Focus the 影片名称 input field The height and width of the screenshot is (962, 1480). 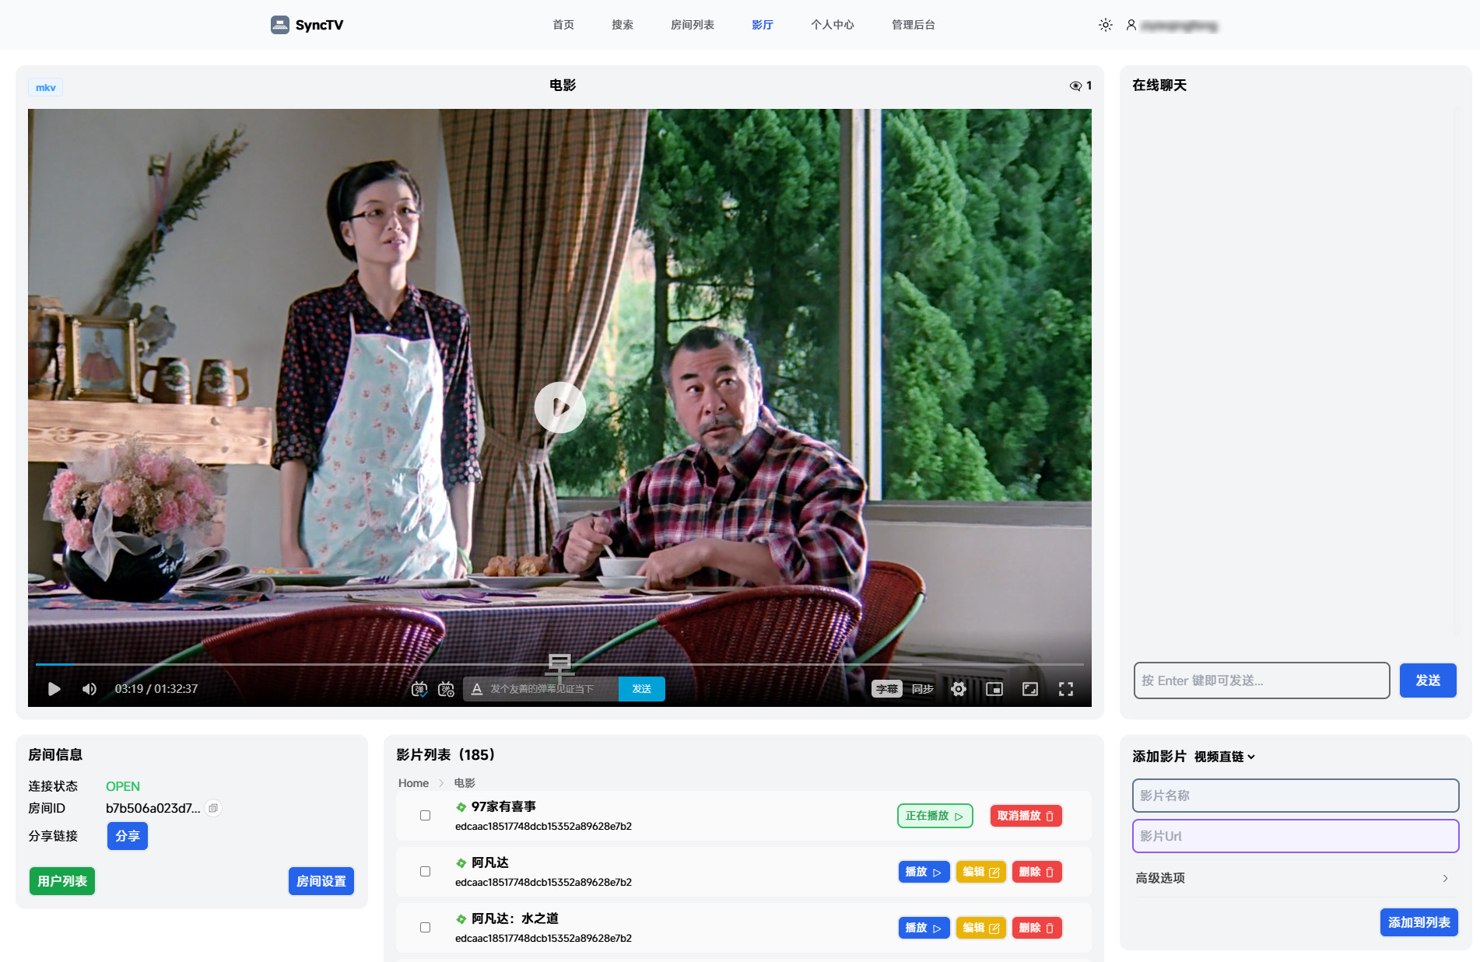(x=1295, y=796)
